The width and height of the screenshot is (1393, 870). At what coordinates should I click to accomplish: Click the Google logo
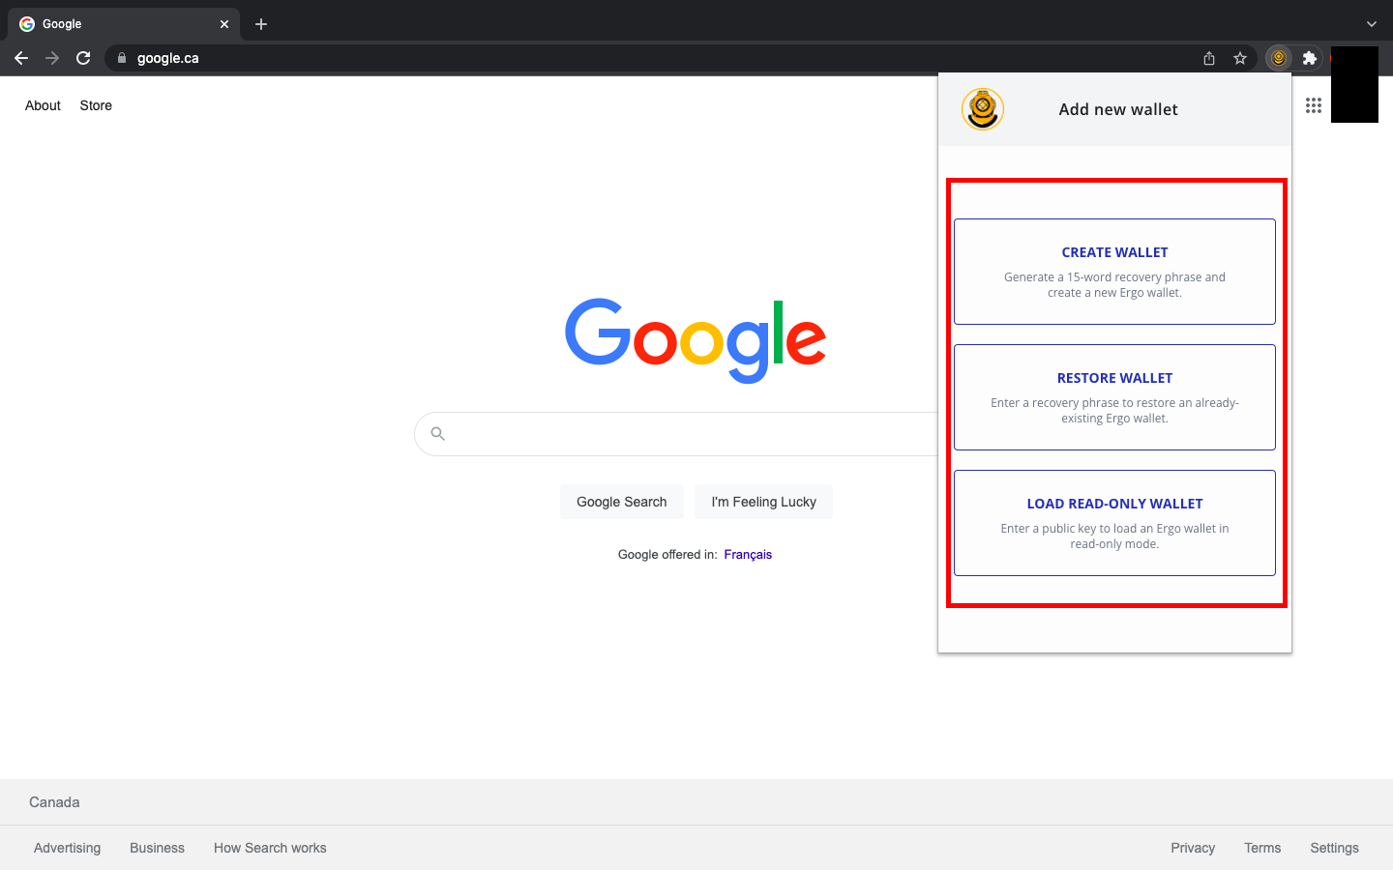click(x=696, y=340)
